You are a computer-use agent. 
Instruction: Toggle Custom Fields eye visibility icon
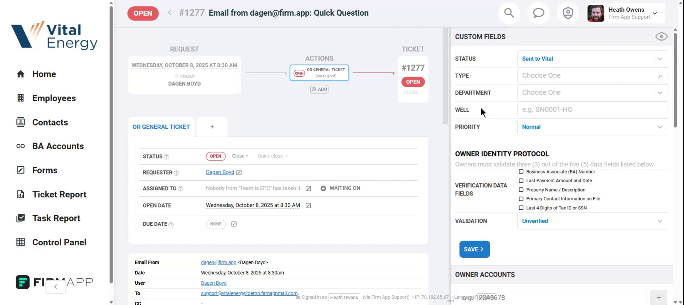(x=661, y=37)
